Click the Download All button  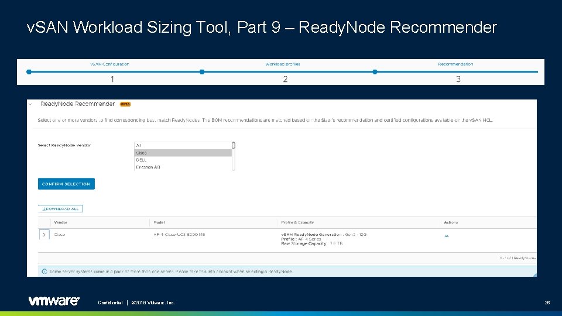(x=60, y=208)
